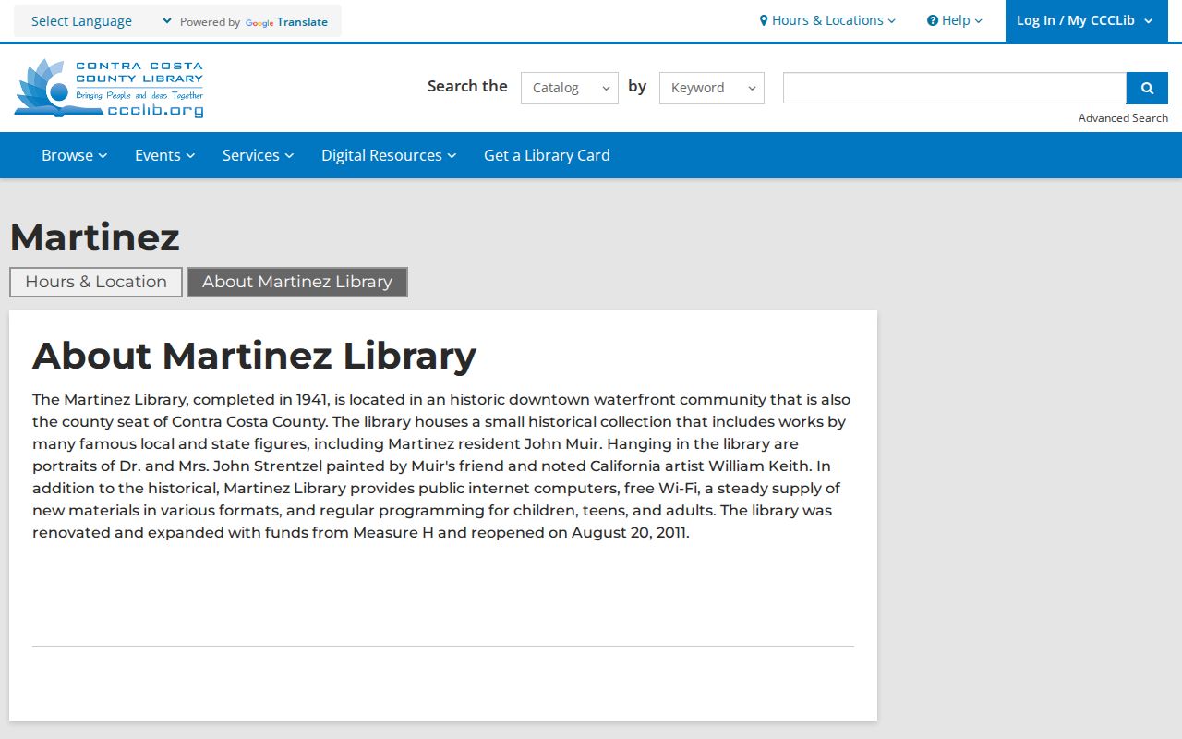1182x739 pixels.
Task: Switch to the Hours & Location tab
Action: 96,282
